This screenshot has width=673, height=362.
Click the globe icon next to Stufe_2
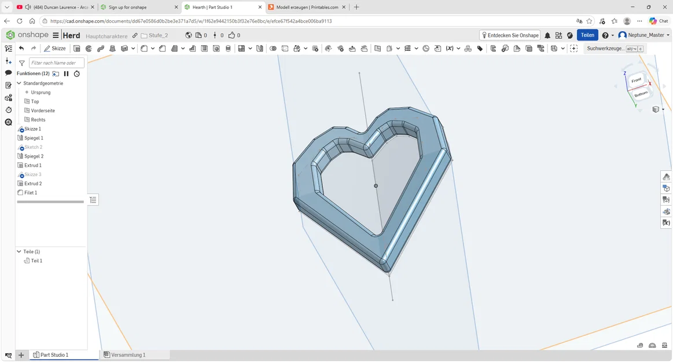pyautogui.click(x=188, y=35)
